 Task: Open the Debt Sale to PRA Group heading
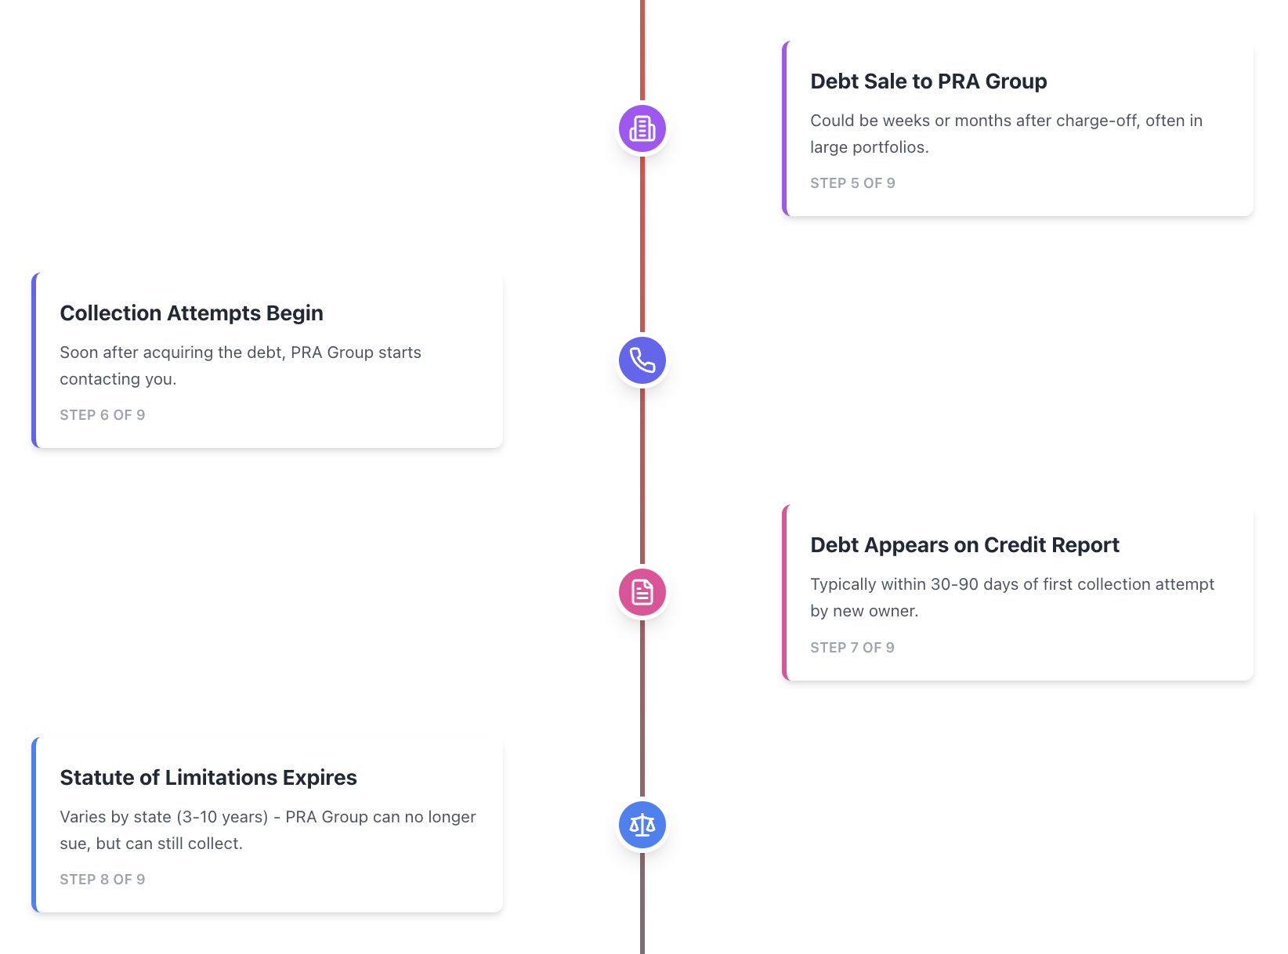(928, 81)
